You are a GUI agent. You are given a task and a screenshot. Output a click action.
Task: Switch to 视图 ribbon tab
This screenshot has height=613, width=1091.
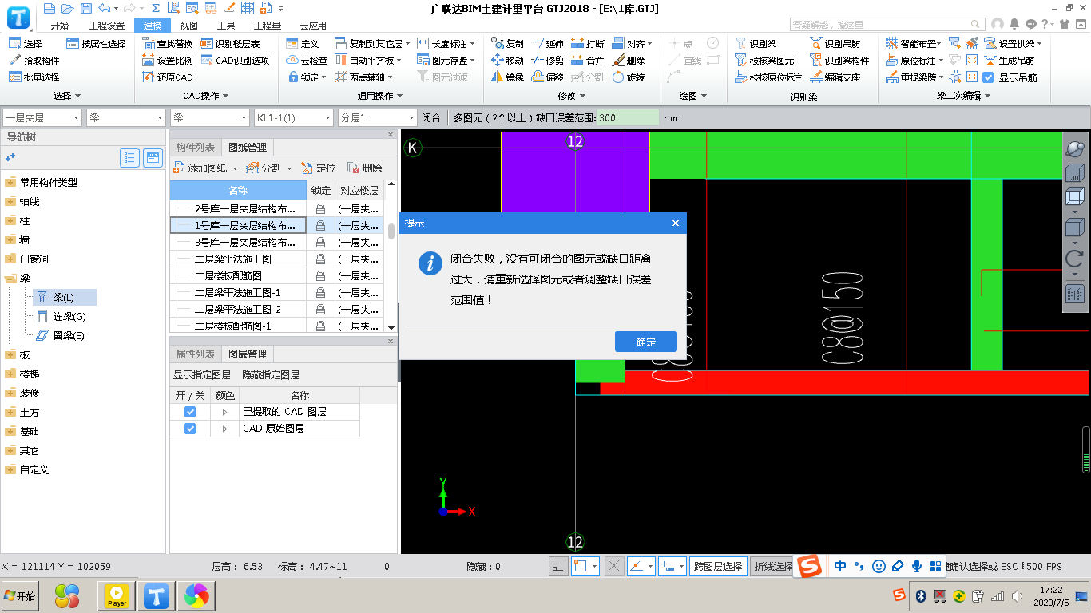189,26
